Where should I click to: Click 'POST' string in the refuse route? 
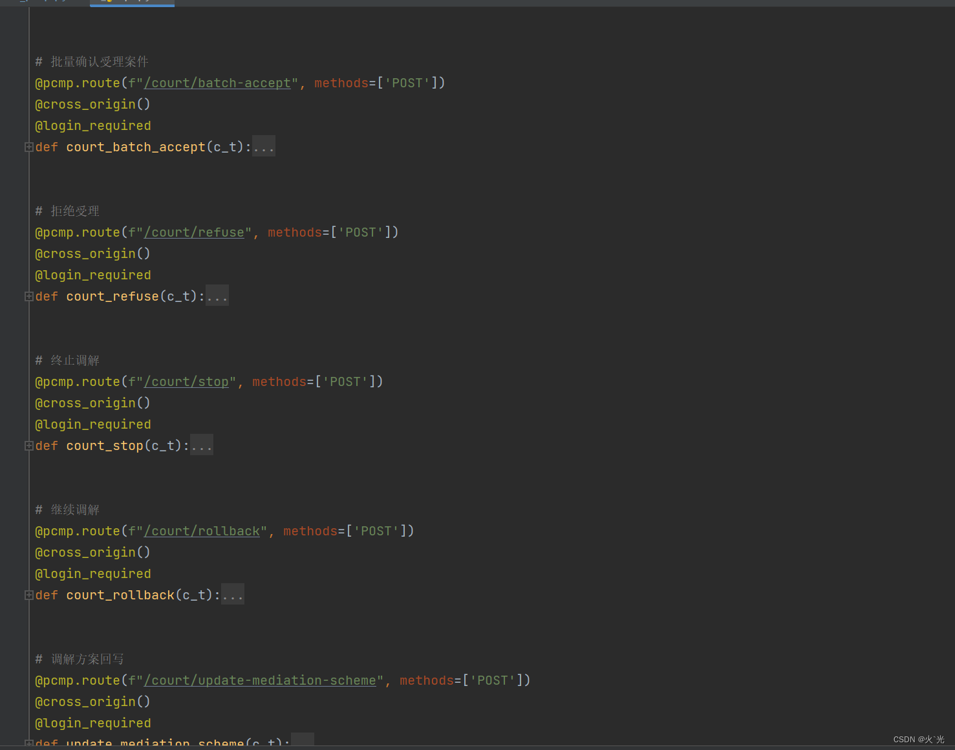(361, 232)
